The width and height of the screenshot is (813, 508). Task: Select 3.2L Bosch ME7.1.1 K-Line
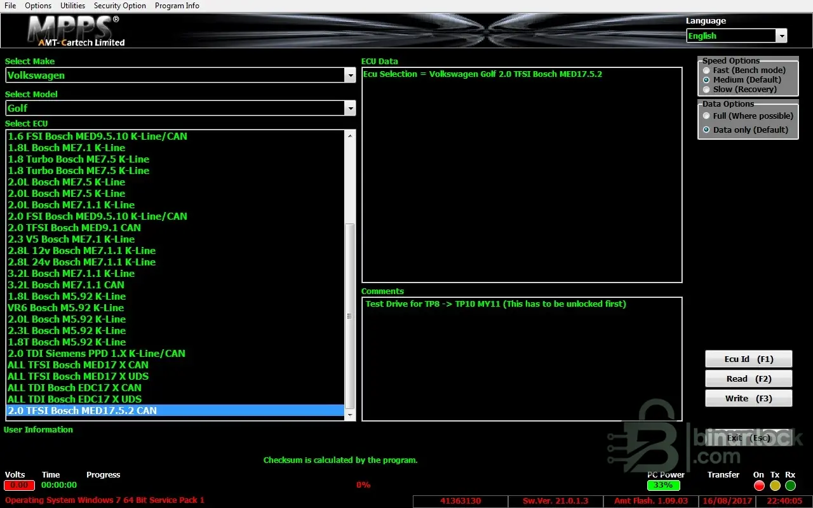175,274
